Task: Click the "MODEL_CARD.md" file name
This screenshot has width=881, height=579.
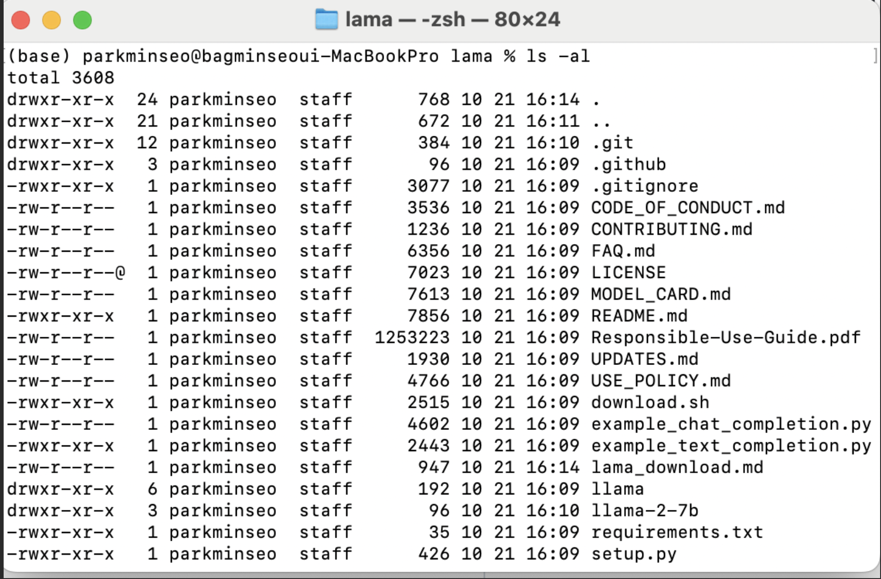Action: (x=661, y=294)
